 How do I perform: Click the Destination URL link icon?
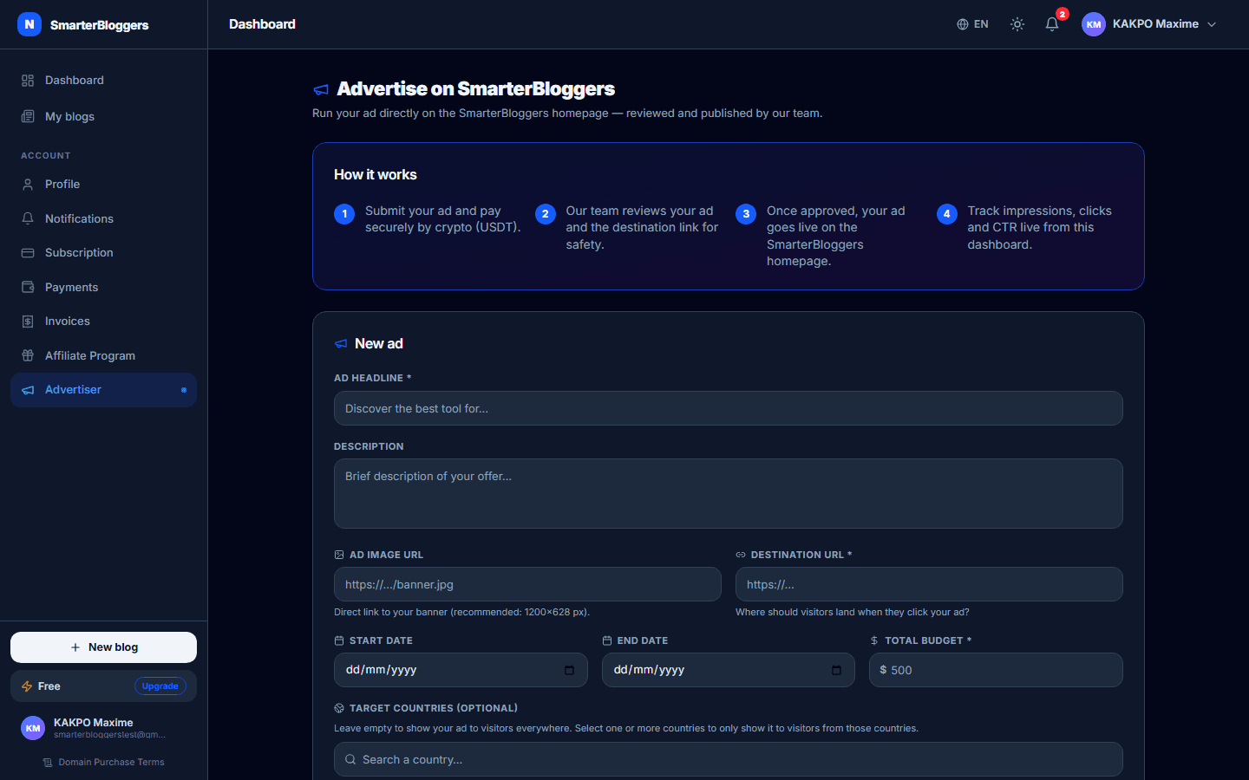point(741,555)
